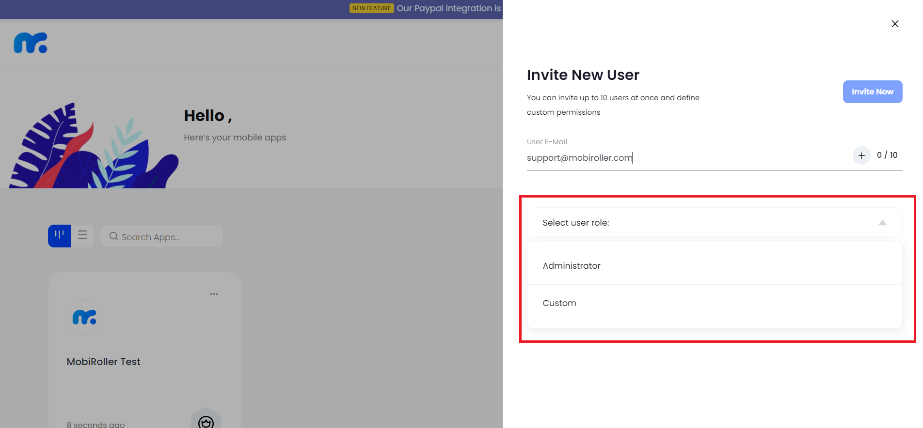Image resolution: width=923 pixels, height=428 pixels.
Task: Click the "Invite New User" heading
Action: click(583, 75)
